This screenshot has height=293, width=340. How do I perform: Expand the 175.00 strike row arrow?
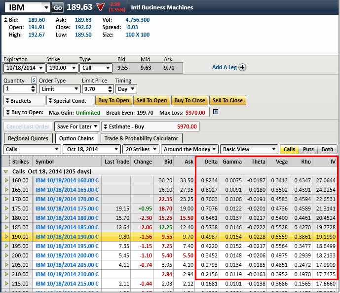[6, 209]
